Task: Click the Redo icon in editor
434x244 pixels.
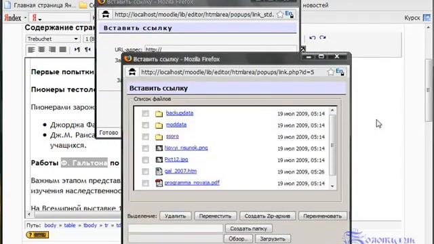Action: (323, 37)
